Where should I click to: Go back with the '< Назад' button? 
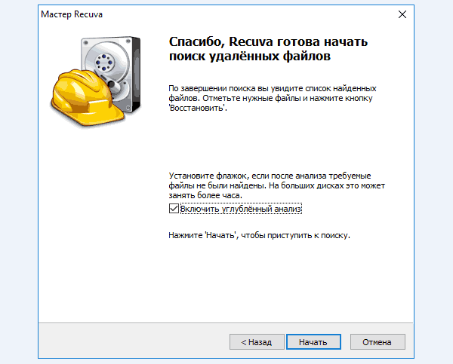tap(257, 342)
